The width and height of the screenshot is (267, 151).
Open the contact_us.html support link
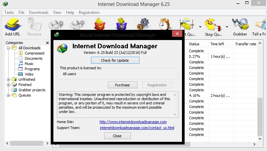(x=137, y=128)
